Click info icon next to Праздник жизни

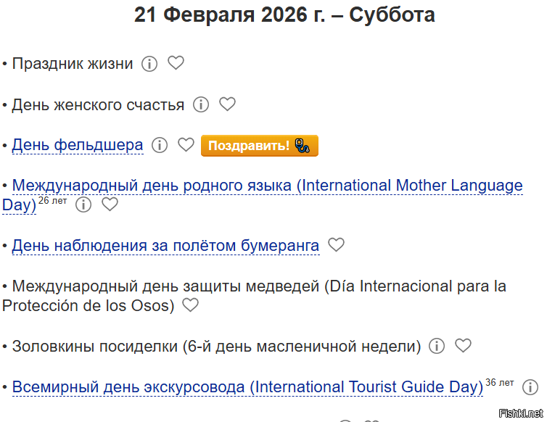click(x=149, y=64)
